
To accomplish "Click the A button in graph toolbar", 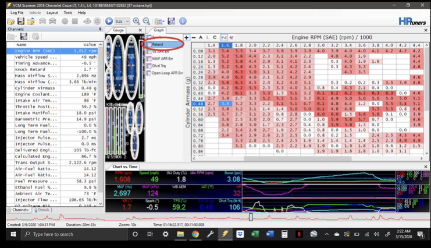I will (x=201, y=38).
